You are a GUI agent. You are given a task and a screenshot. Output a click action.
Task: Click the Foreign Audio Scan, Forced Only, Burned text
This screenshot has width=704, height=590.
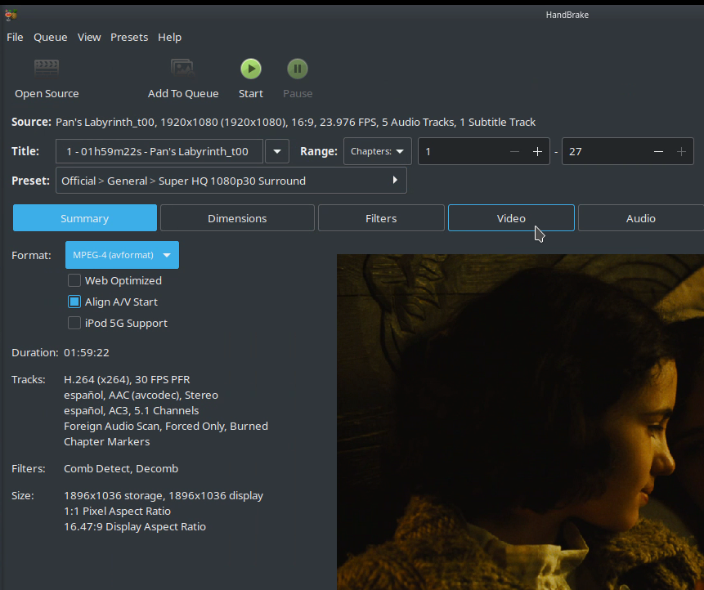[166, 427]
